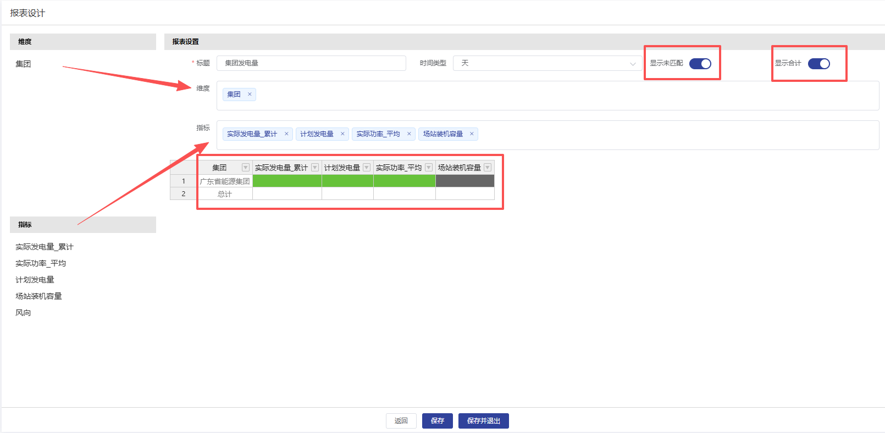The width and height of the screenshot is (885, 433).
Task: Open filter arrow on 计划发电量 column header
Action: point(367,168)
